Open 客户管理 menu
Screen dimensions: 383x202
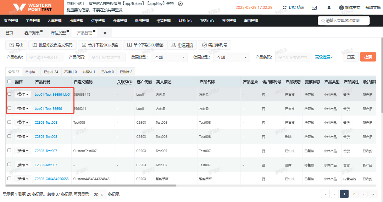pyautogui.click(x=11, y=21)
